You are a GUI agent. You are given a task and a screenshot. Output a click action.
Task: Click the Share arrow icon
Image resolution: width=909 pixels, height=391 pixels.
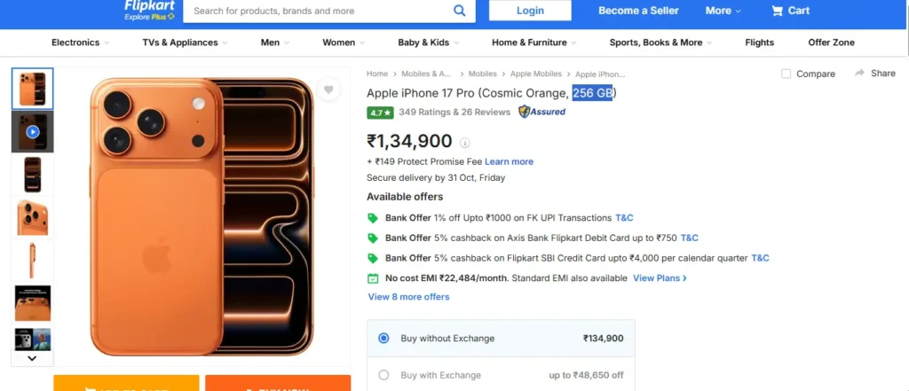[x=859, y=74]
